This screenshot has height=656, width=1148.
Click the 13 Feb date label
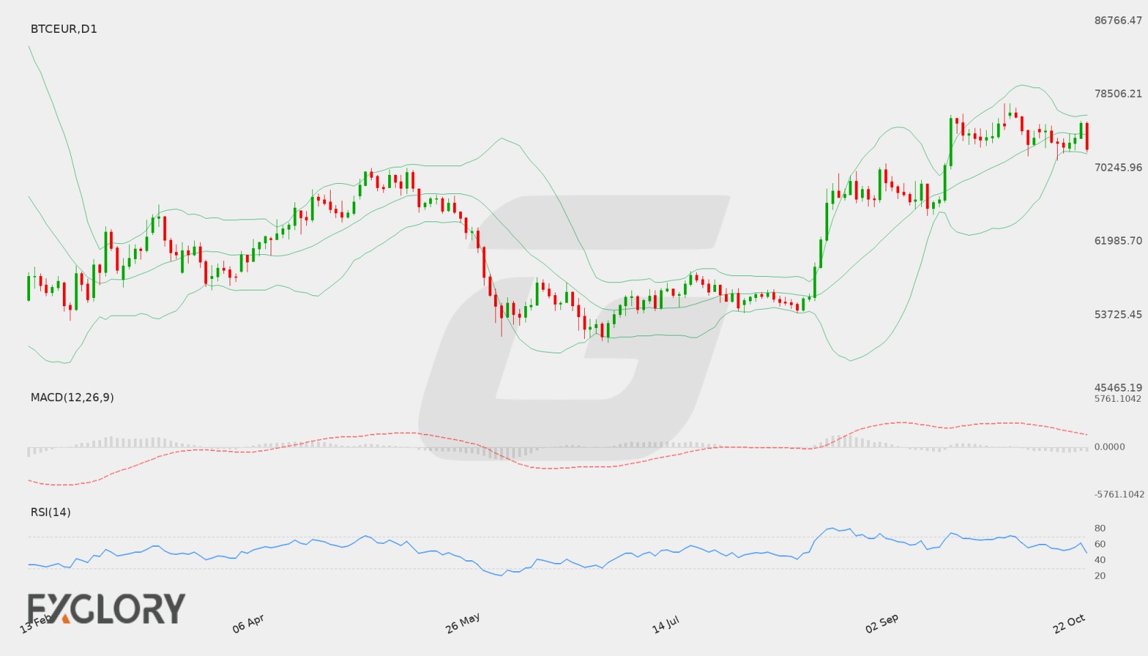coord(36,623)
